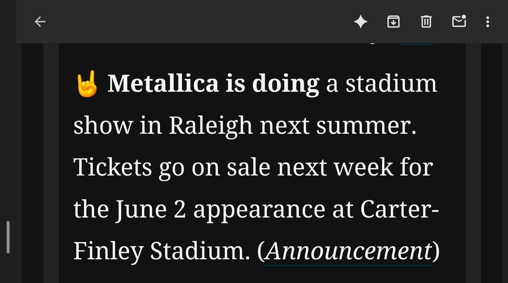The width and height of the screenshot is (508, 283).
Task: Tap the partially hidden underlined link at top
Action: tap(417, 43)
